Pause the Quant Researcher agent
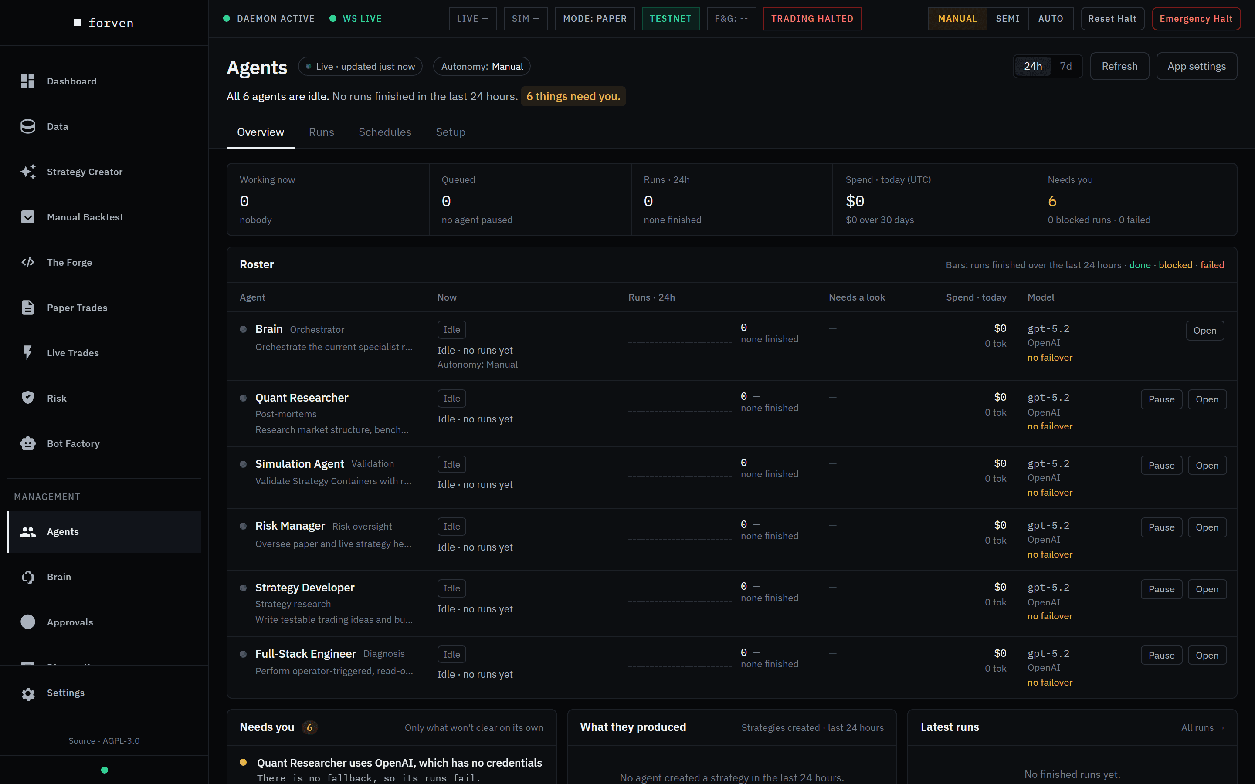 (x=1161, y=399)
